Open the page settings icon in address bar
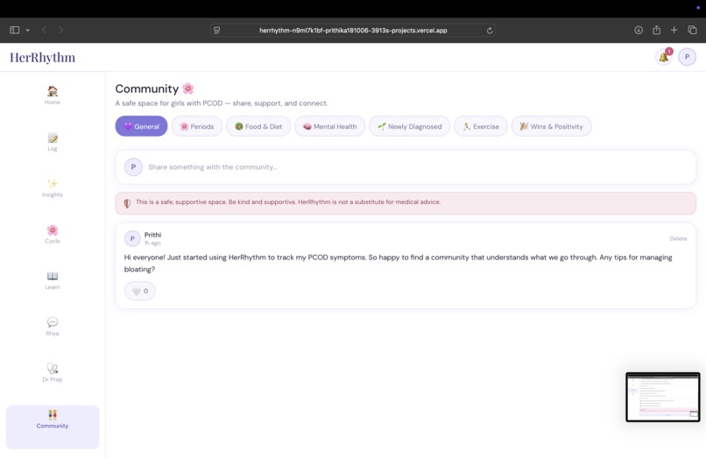Image resolution: width=706 pixels, height=459 pixels. 217,31
